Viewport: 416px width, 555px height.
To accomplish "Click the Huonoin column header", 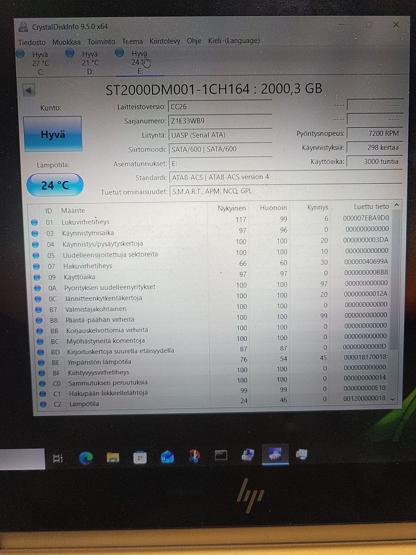I will [x=273, y=208].
